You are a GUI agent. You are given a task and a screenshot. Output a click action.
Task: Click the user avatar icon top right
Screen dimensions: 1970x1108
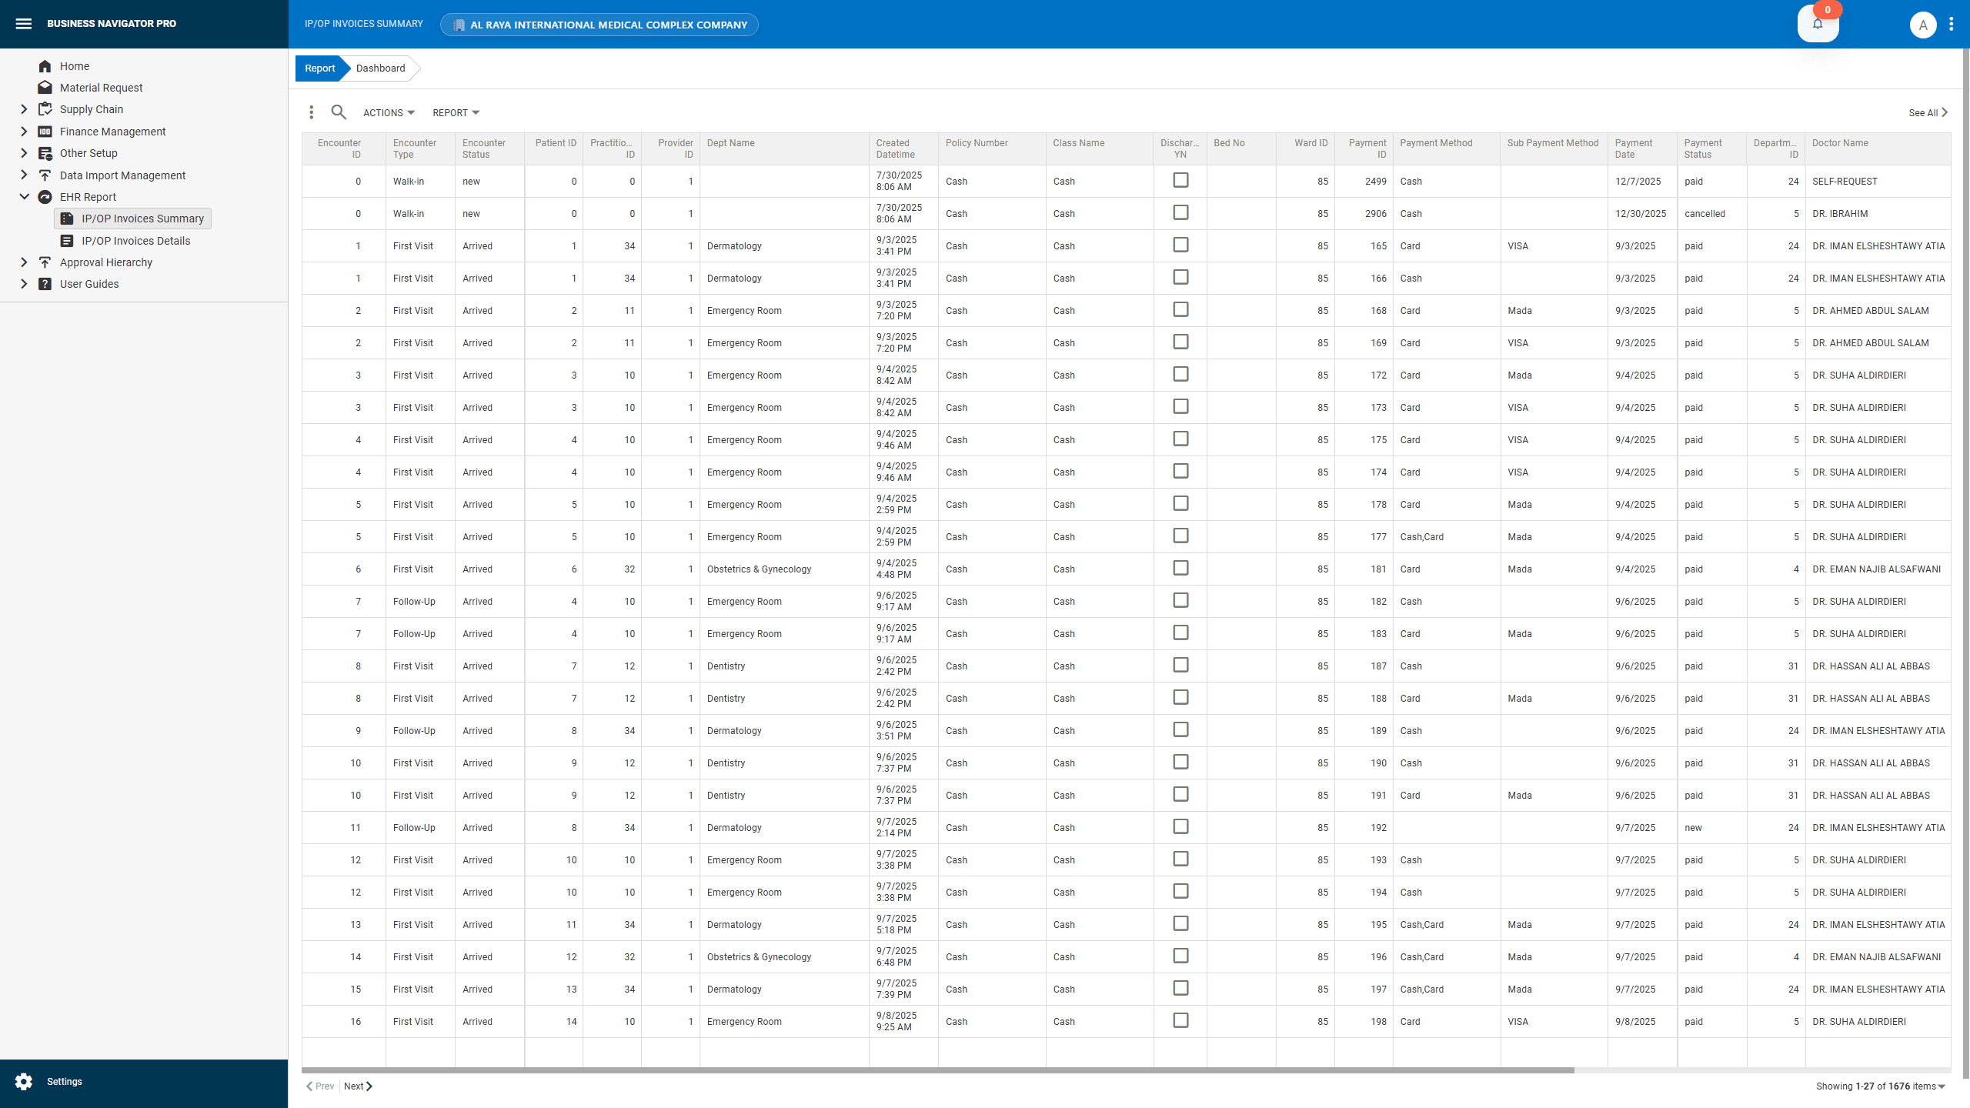coord(1923,24)
